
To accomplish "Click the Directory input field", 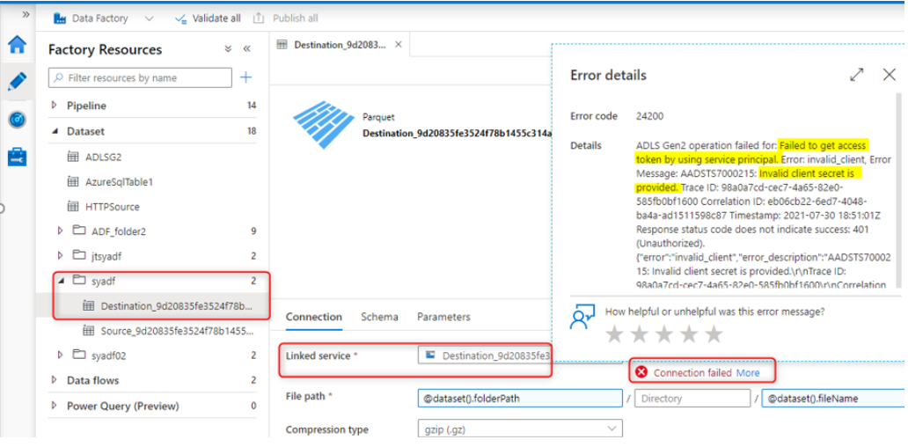I will coord(692,399).
